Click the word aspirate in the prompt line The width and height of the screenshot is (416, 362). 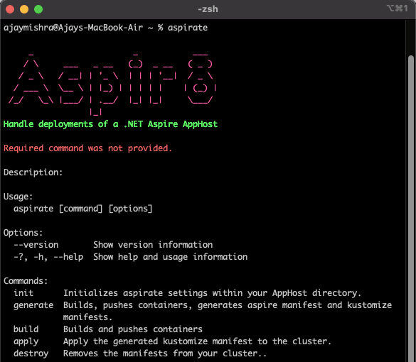pyautogui.click(x=188, y=28)
